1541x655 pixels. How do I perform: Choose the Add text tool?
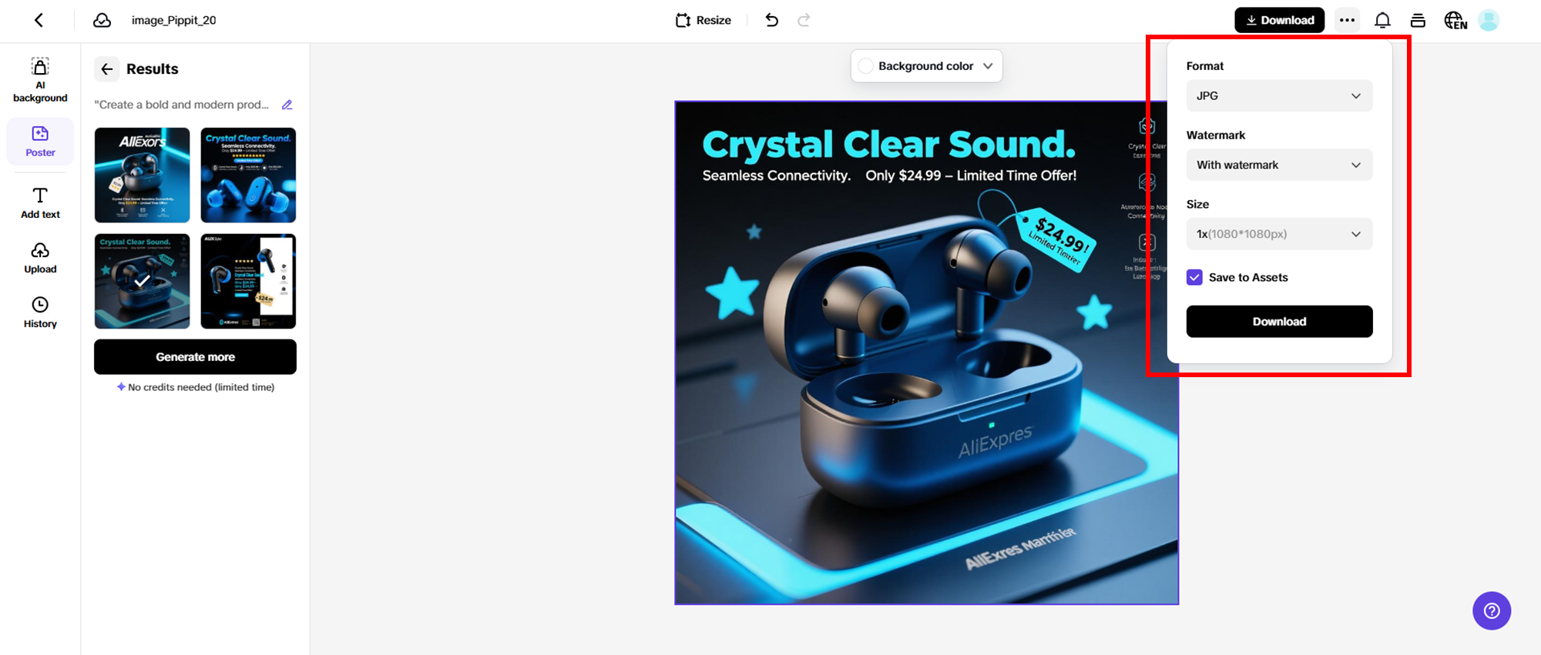coord(40,203)
